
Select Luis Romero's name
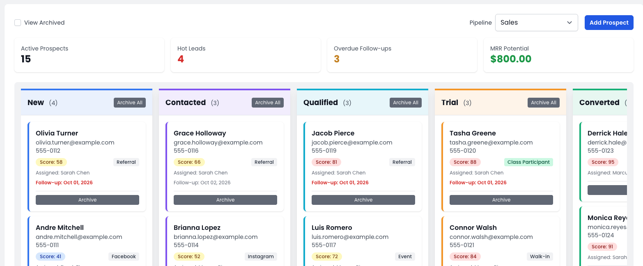click(x=332, y=227)
